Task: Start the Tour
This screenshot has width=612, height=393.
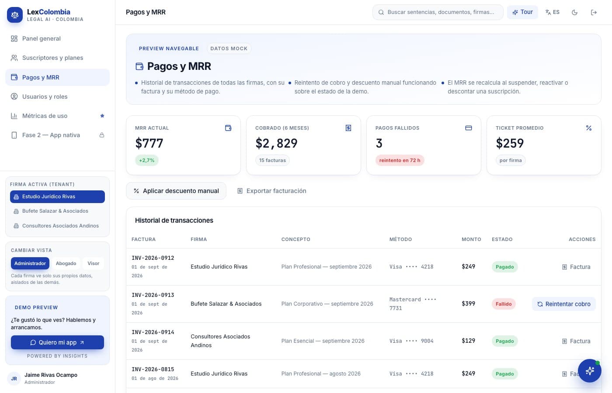Action: (x=522, y=12)
